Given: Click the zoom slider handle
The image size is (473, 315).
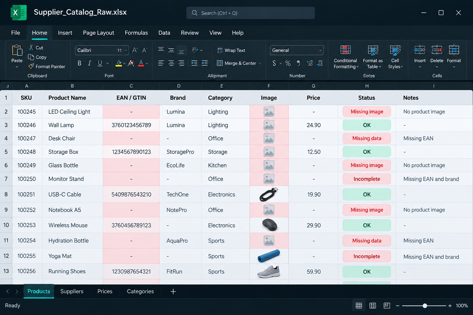Looking at the screenshot, I should coord(425,305).
